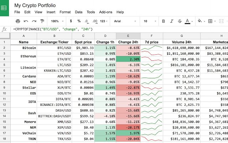The height and width of the screenshot is (143, 228).
Task: Toggle strikethrough formatting
Action: coord(180,21)
